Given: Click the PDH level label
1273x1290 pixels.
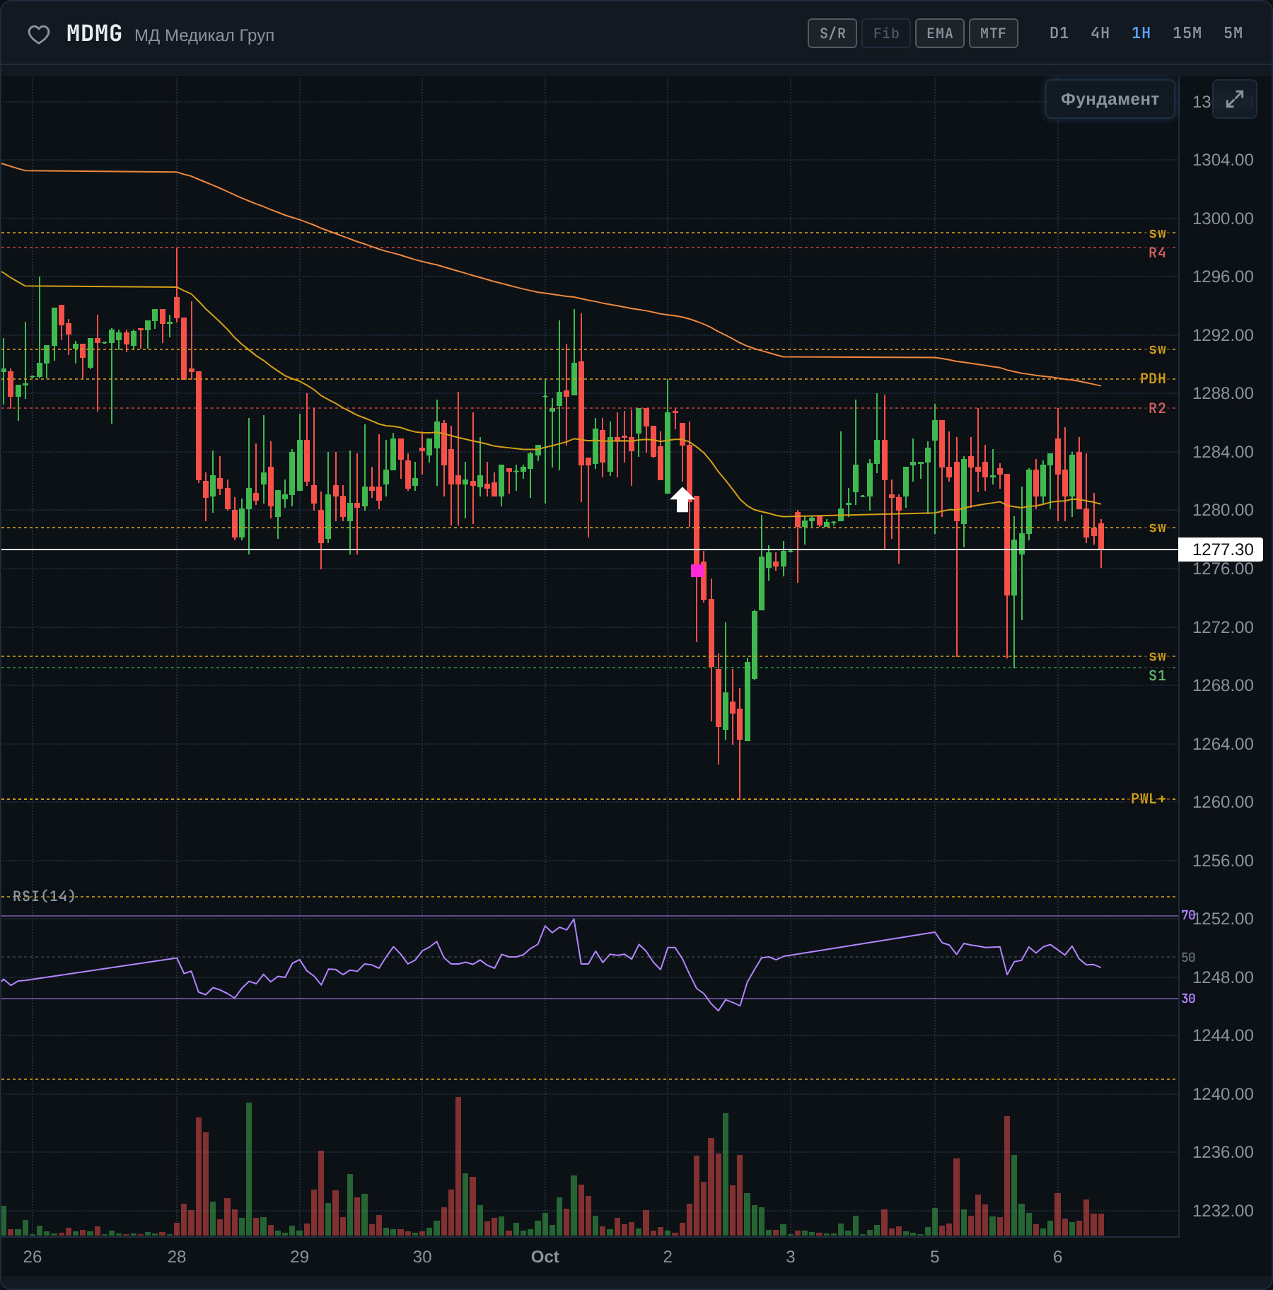Looking at the screenshot, I should [x=1153, y=378].
